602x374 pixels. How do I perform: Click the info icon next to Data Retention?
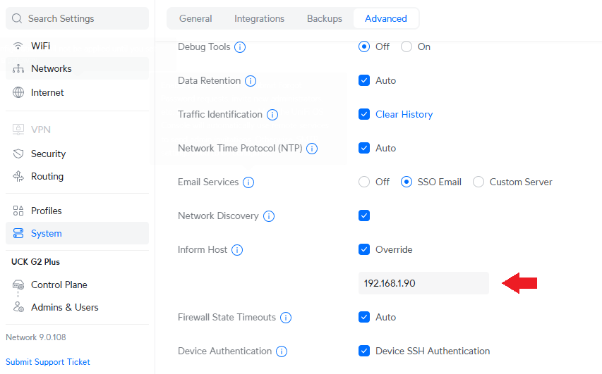[251, 81]
